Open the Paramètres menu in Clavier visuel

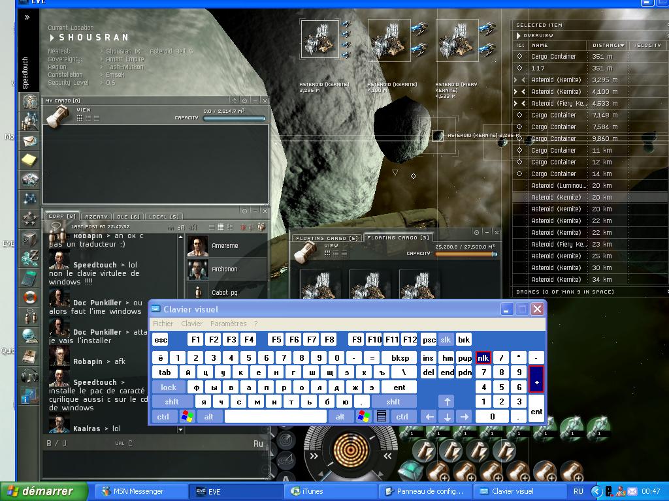coord(228,324)
